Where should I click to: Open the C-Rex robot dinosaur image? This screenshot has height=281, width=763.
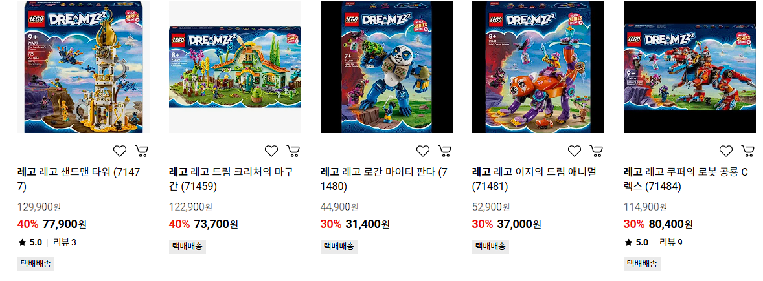pos(690,67)
